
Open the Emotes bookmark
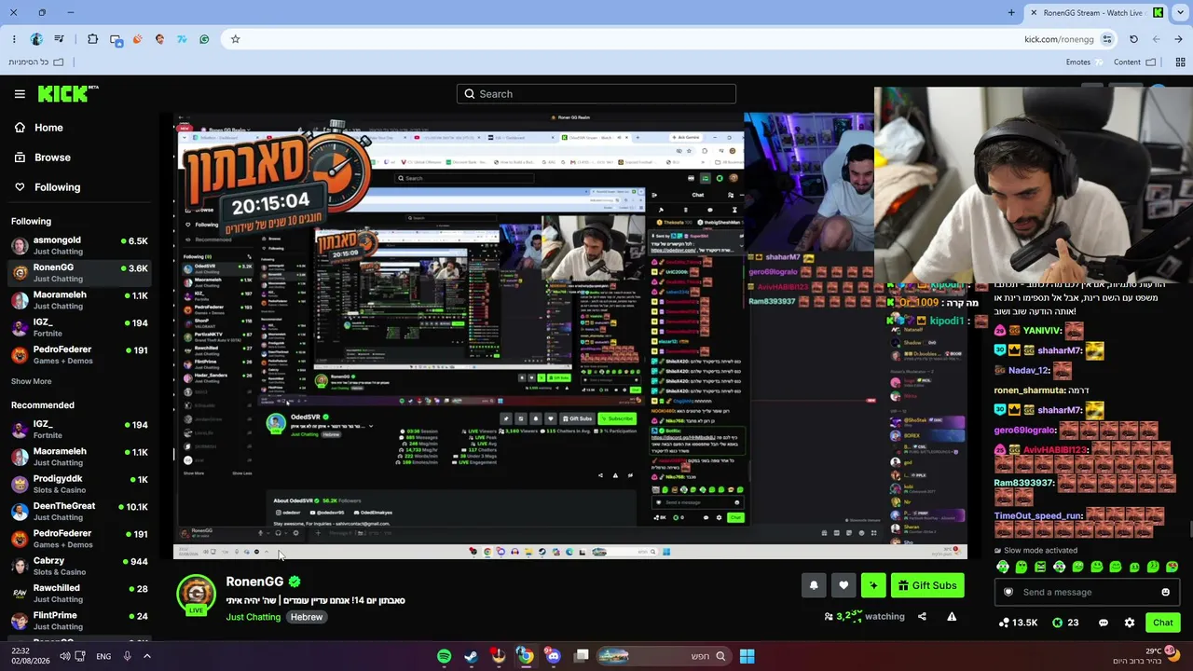(x=1085, y=62)
